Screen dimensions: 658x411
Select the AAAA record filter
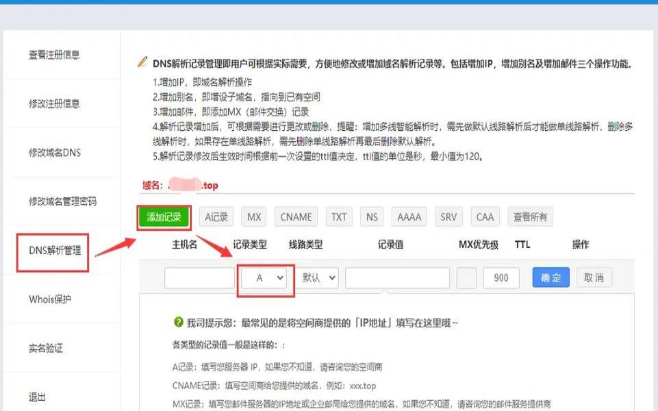click(409, 216)
